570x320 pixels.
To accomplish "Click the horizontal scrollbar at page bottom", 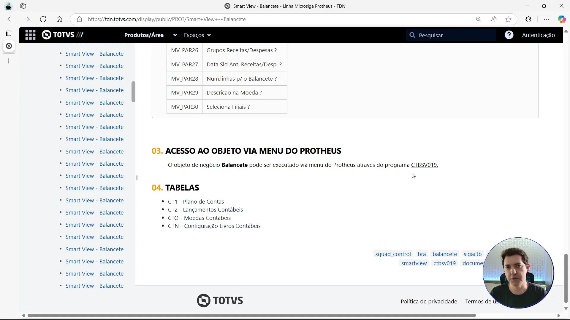I will point(252,316).
